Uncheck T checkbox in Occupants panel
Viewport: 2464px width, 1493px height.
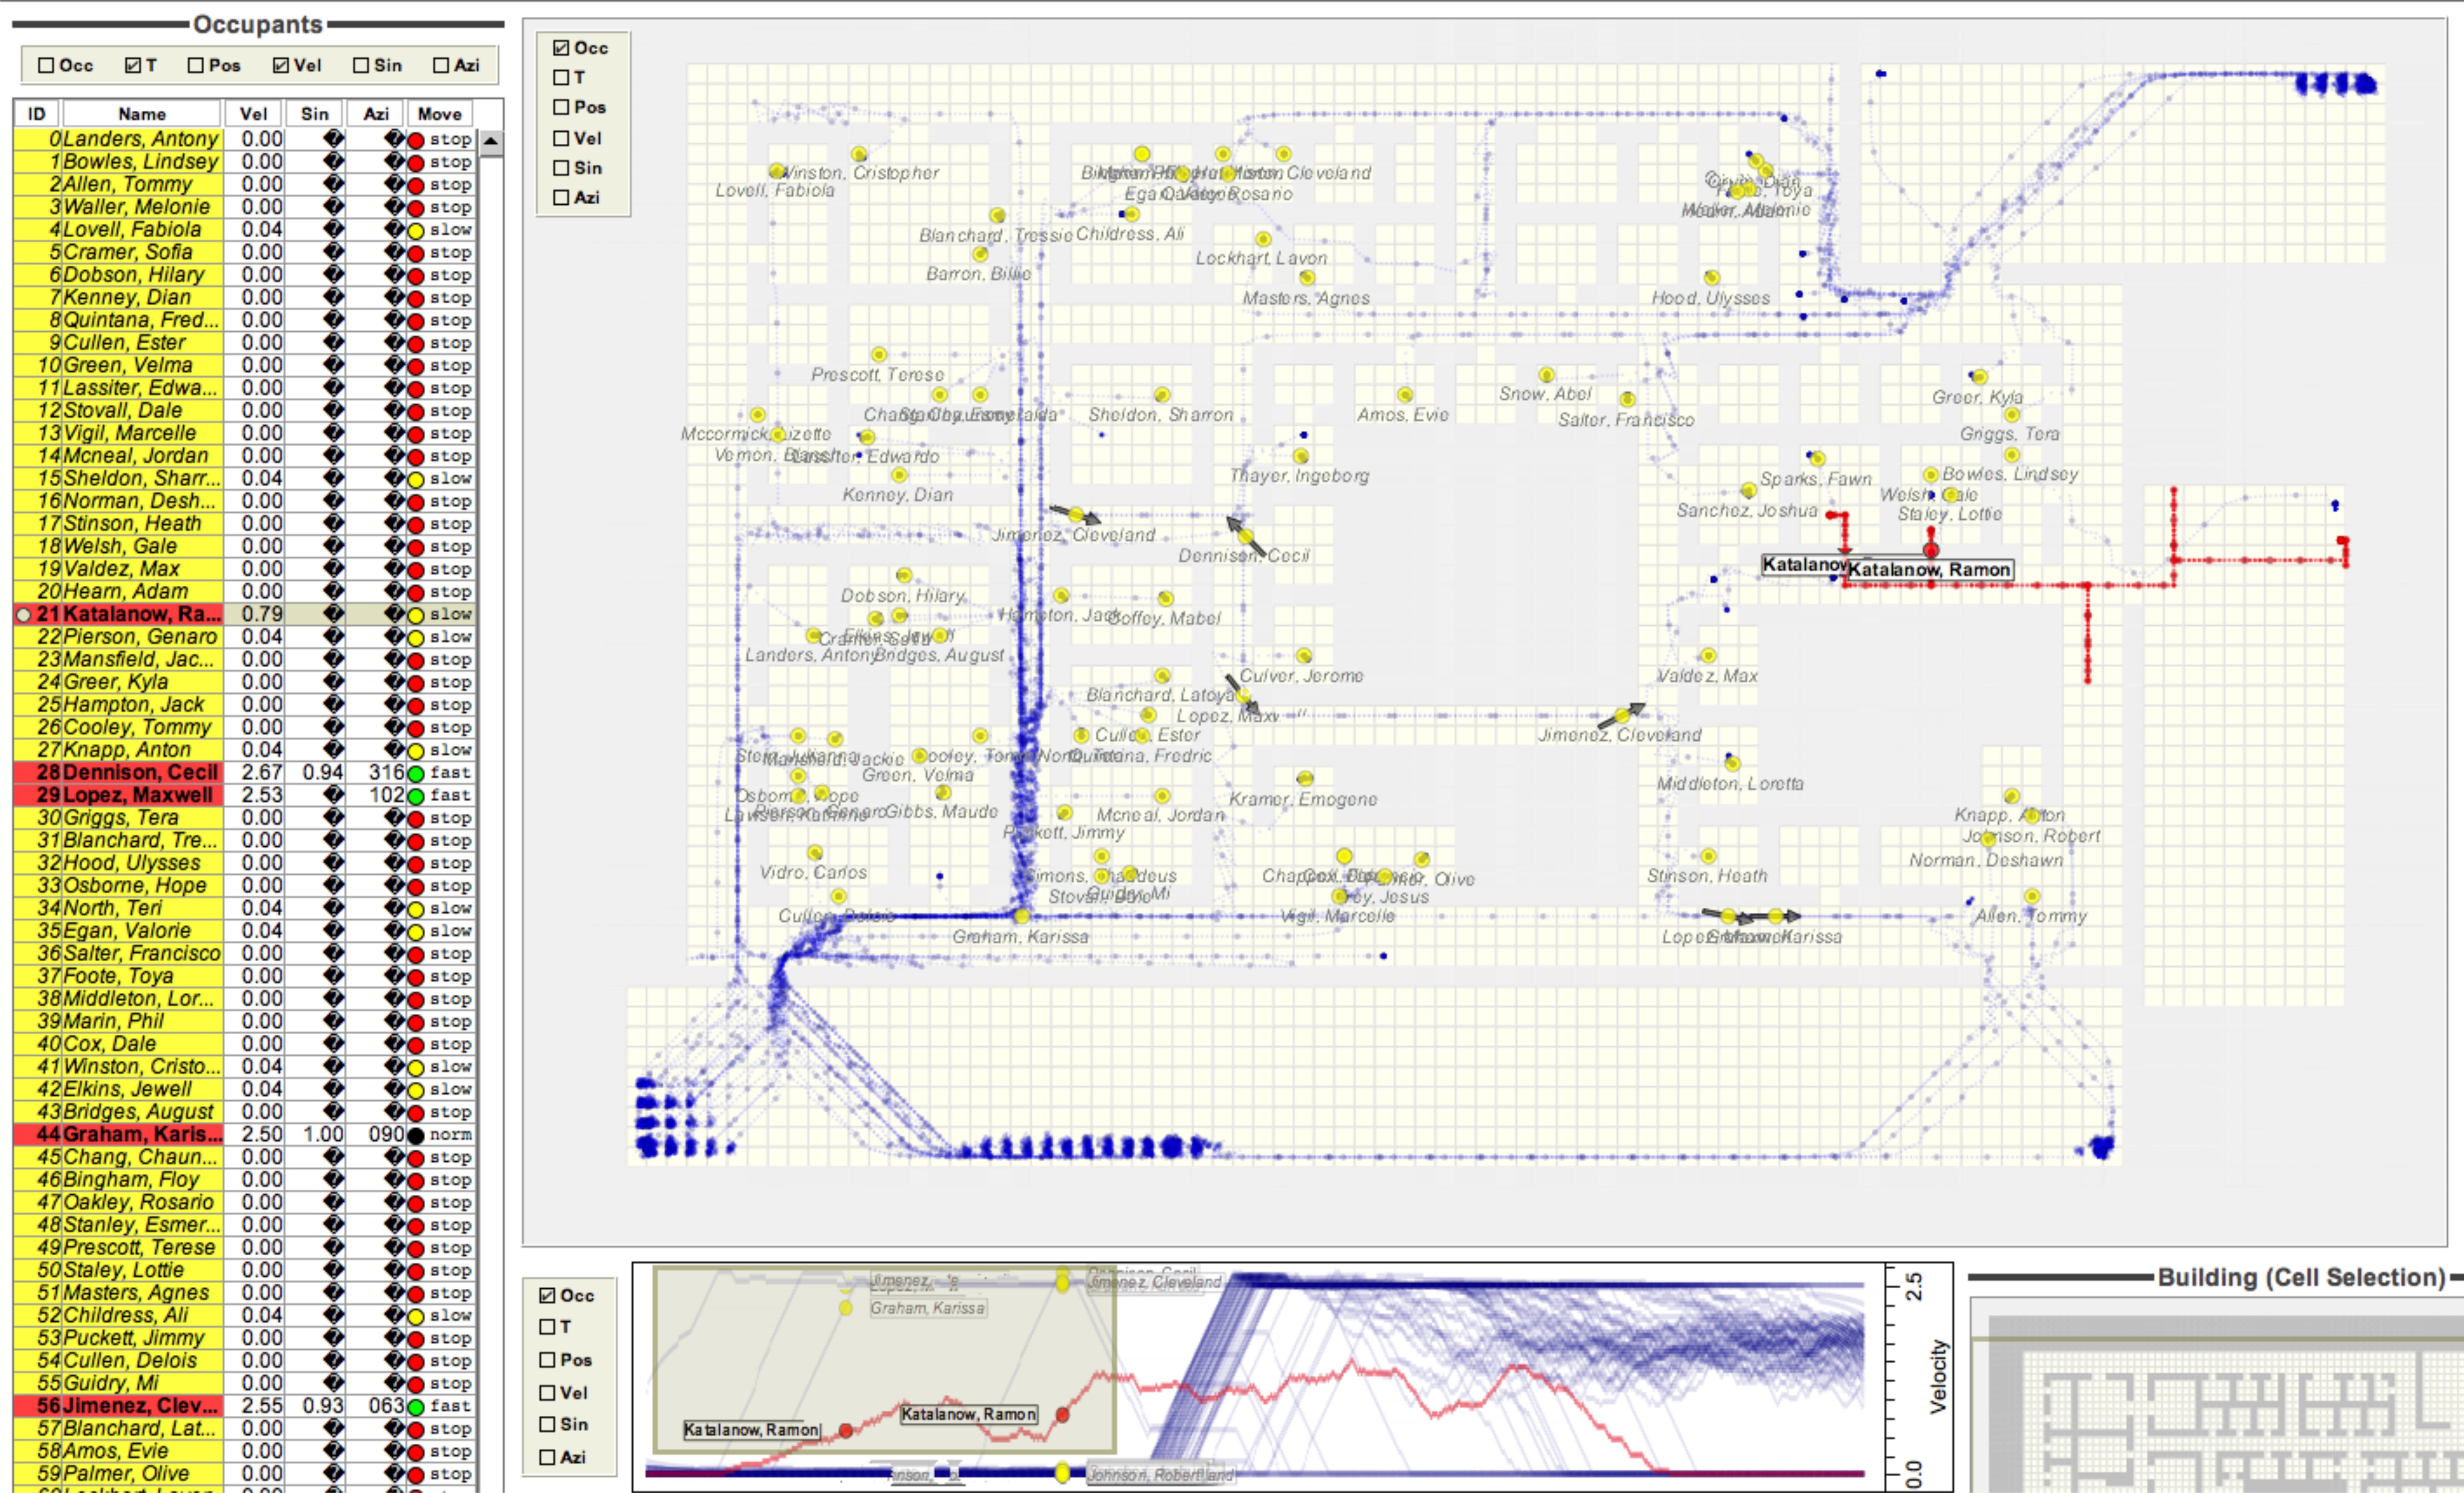pos(132,65)
